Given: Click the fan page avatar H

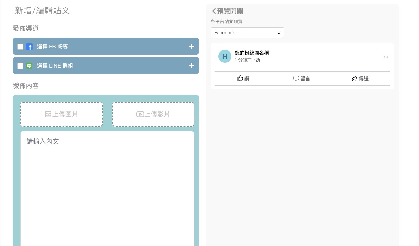Looking at the screenshot, I should (x=225, y=56).
